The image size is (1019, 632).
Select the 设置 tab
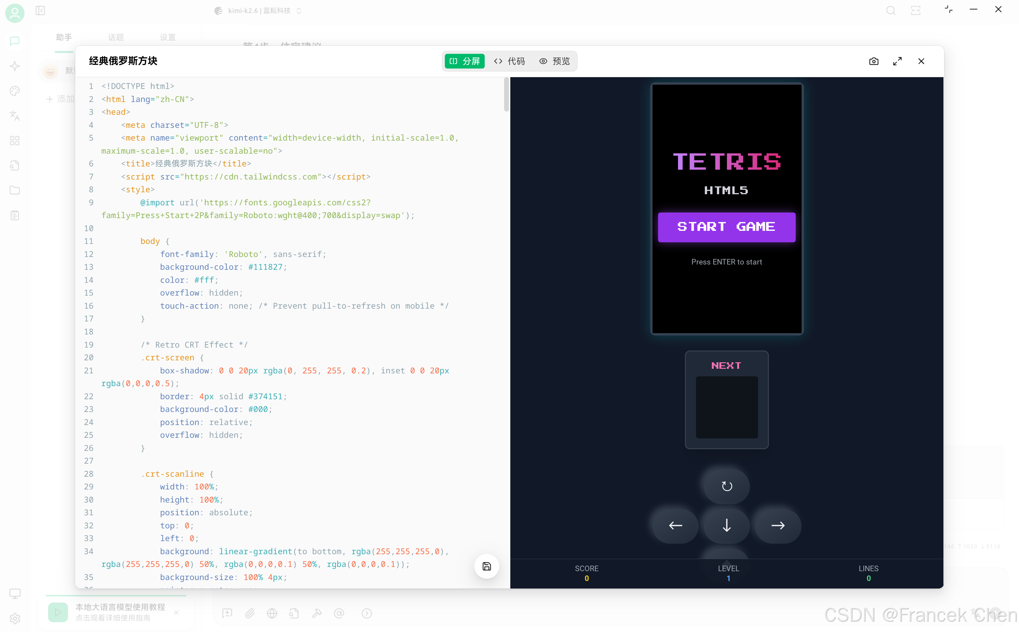168,37
